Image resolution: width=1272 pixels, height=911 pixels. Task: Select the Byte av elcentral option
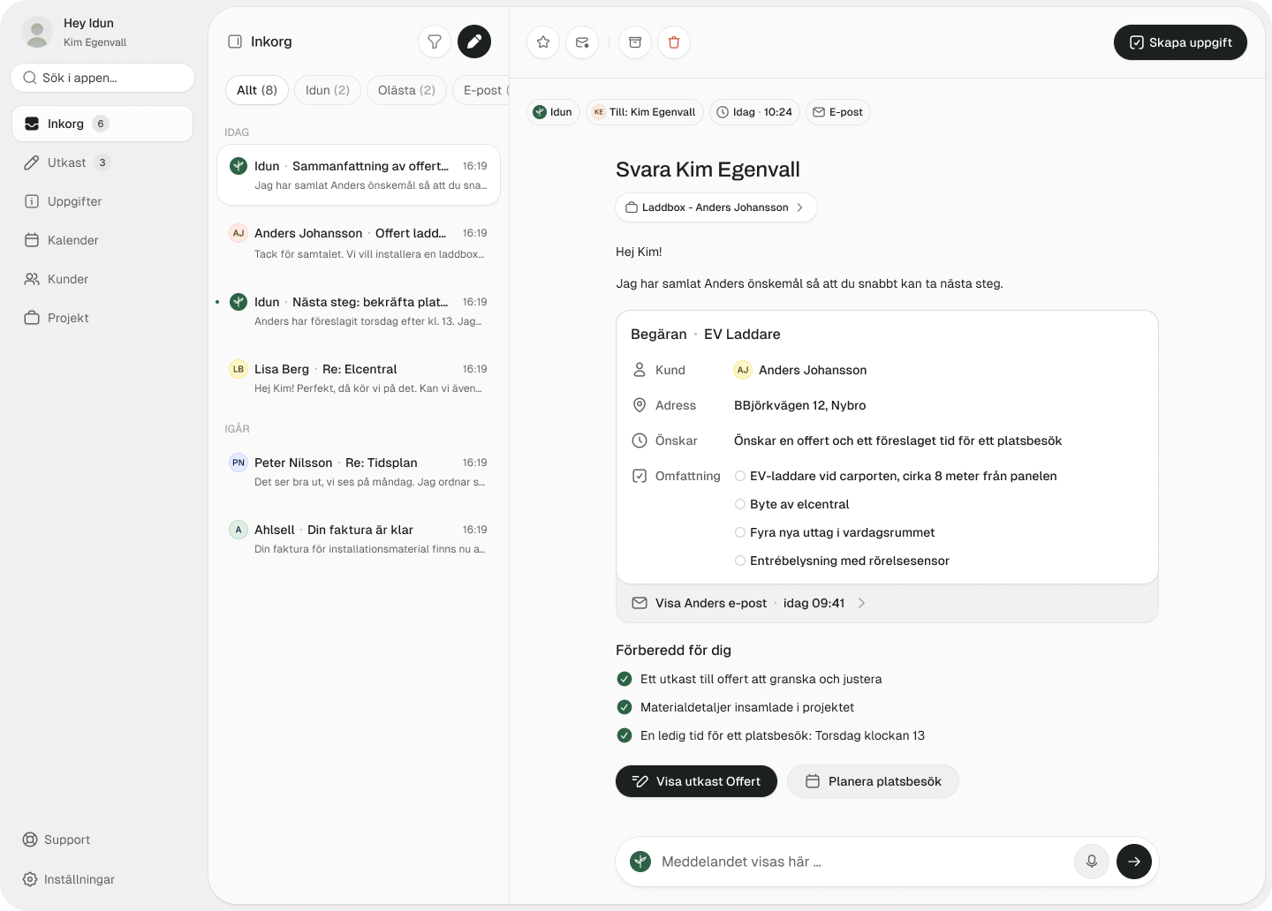tap(740, 504)
